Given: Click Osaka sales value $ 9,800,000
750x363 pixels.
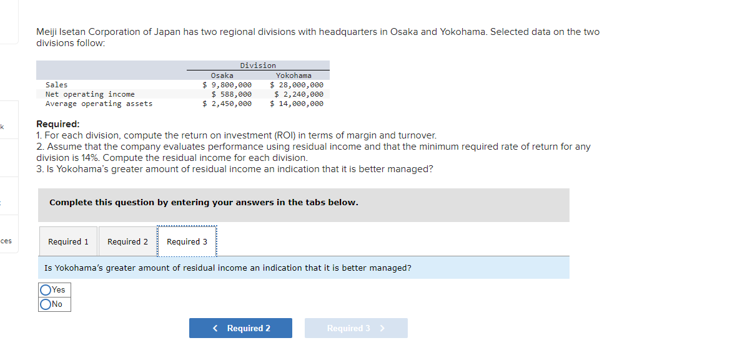Looking at the screenshot, I should (x=227, y=85).
